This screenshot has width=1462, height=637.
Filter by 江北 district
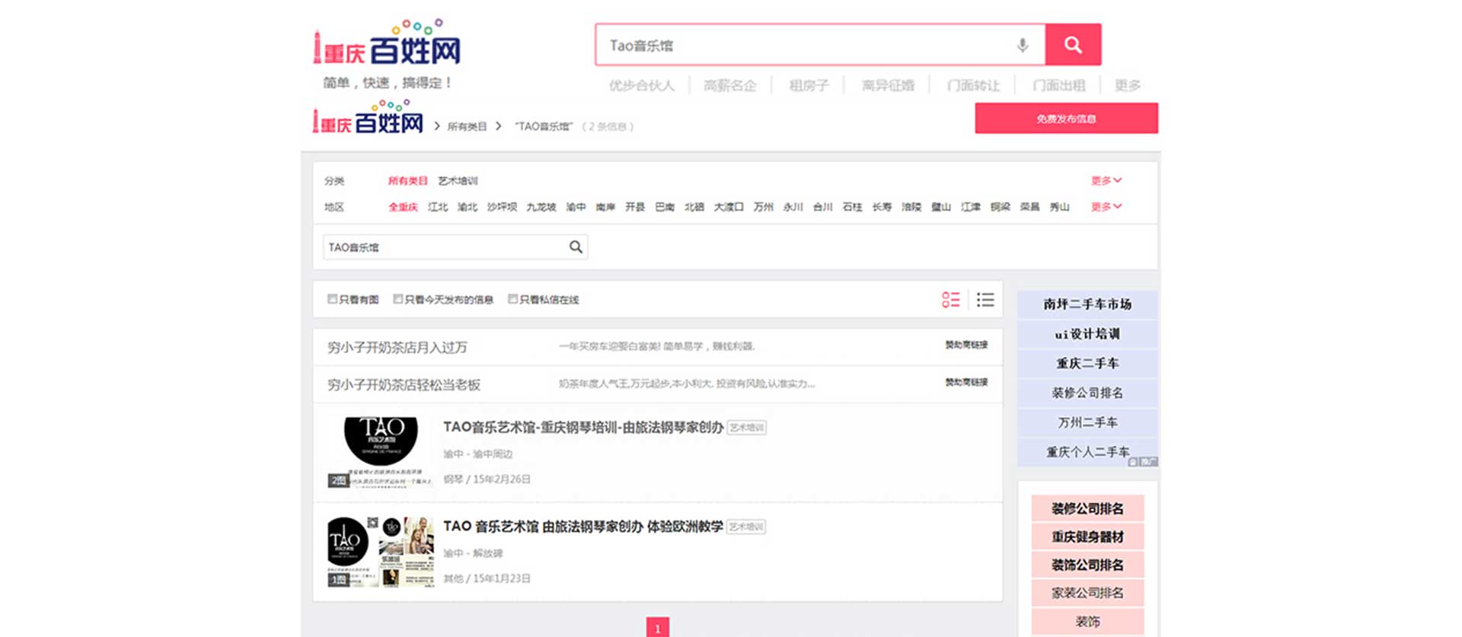pos(438,207)
